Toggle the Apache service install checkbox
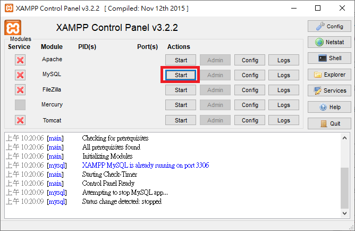The image size is (355, 231). (20, 60)
